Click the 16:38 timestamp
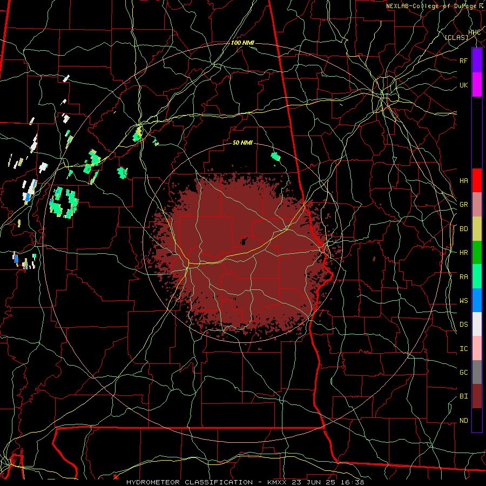The image size is (486, 486). pos(353,482)
